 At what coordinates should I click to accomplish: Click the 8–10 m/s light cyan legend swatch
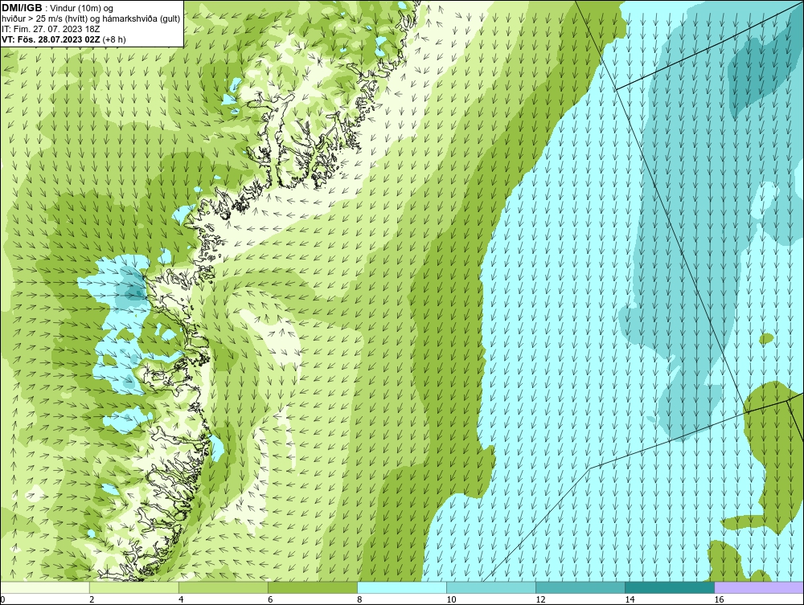pyautogui.click(x=402, y=587)
